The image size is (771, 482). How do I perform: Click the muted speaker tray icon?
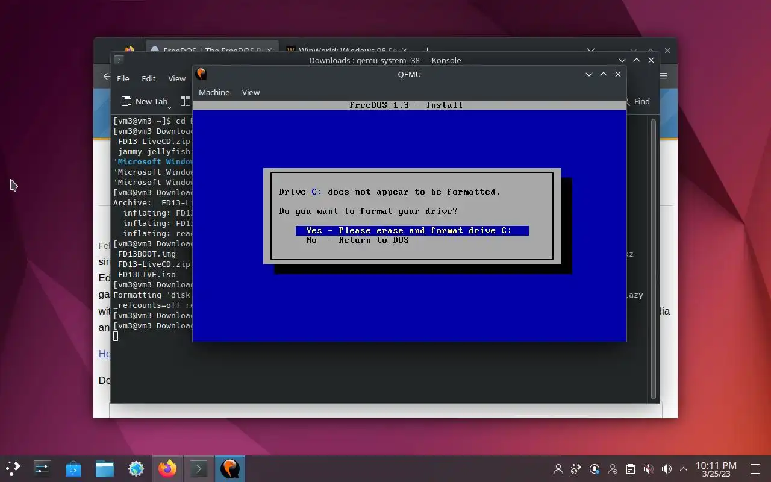pos(649,469)
